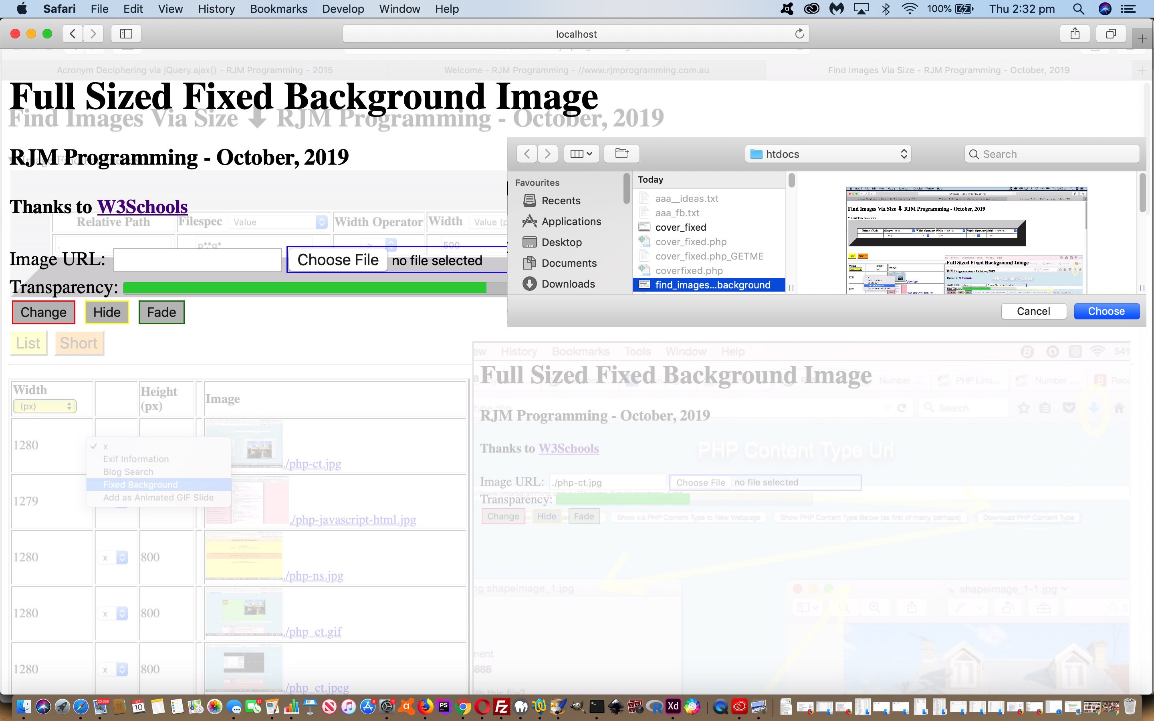Open the htdocs folder dropdown
This screenshot has width=1154, height=721.
[827, 153]
